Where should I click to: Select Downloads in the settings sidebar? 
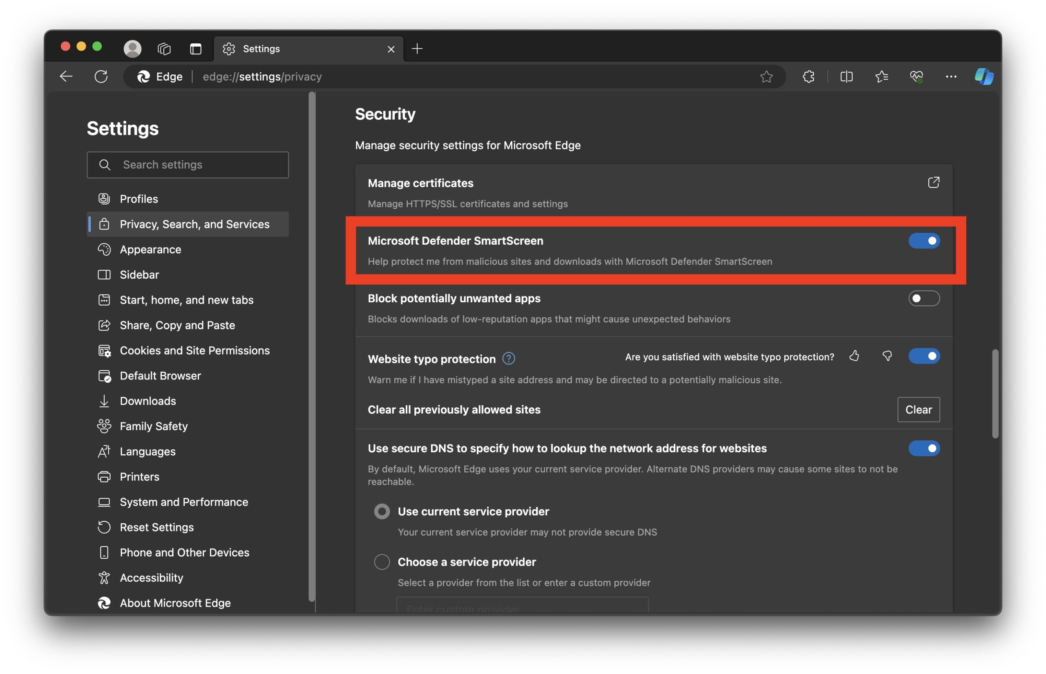(148, 400)
